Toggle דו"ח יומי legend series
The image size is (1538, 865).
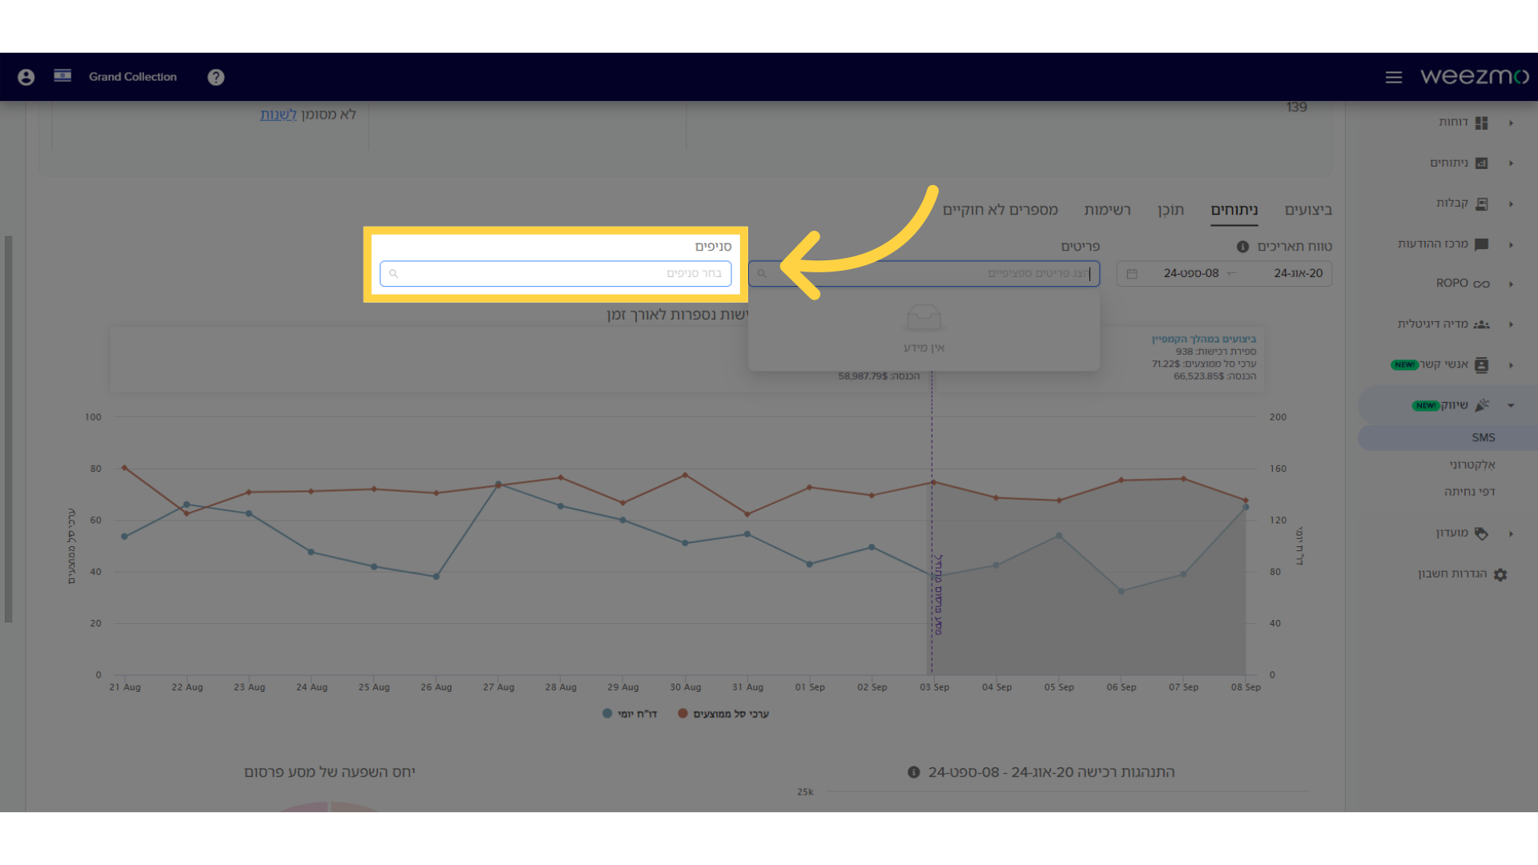(630, 714)
